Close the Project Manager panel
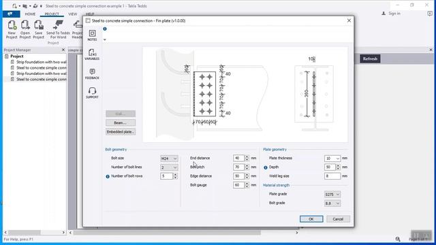The height and width of the screenshot is (245, 436). point(63,50)
